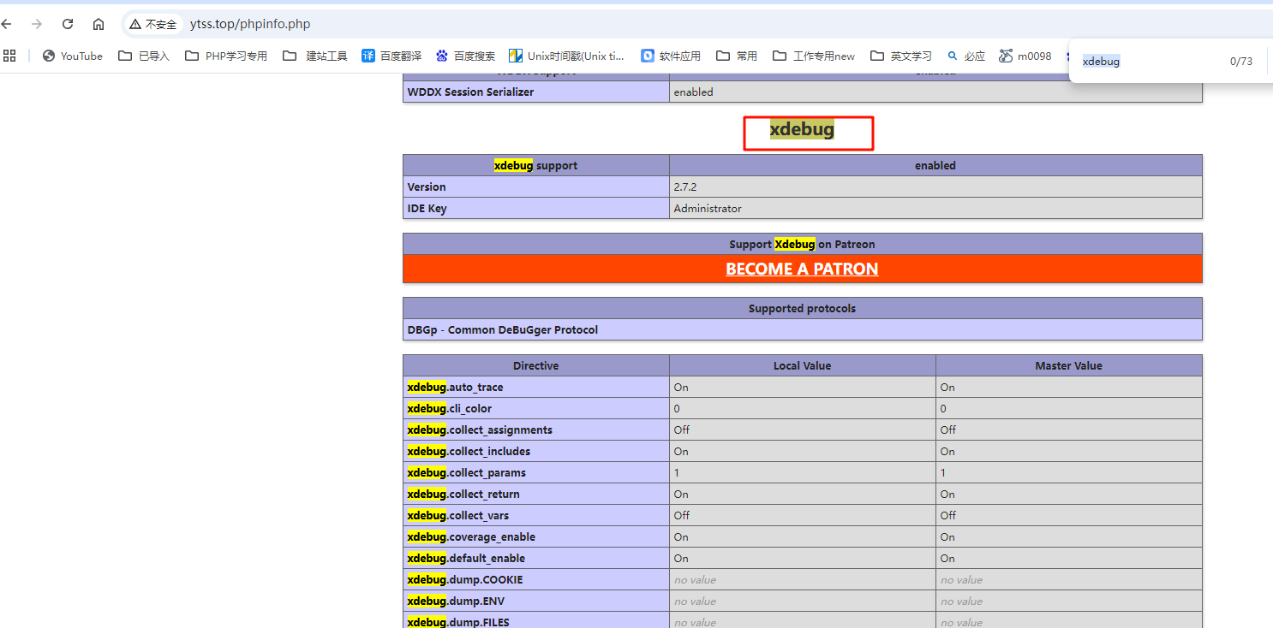Open the 工作专用new bookmarks folder

click(x=814, y=56)
